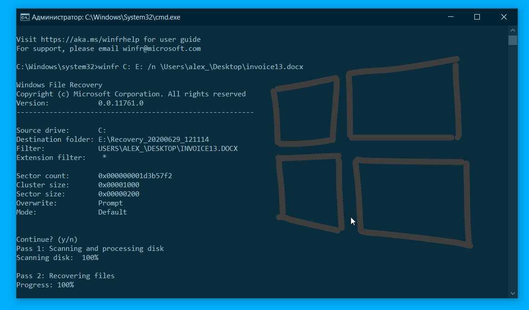Click the winfr command line with invoice13.docx
Image resolution: width=529 pixels, height=310 pixels.
click(160, 67)
